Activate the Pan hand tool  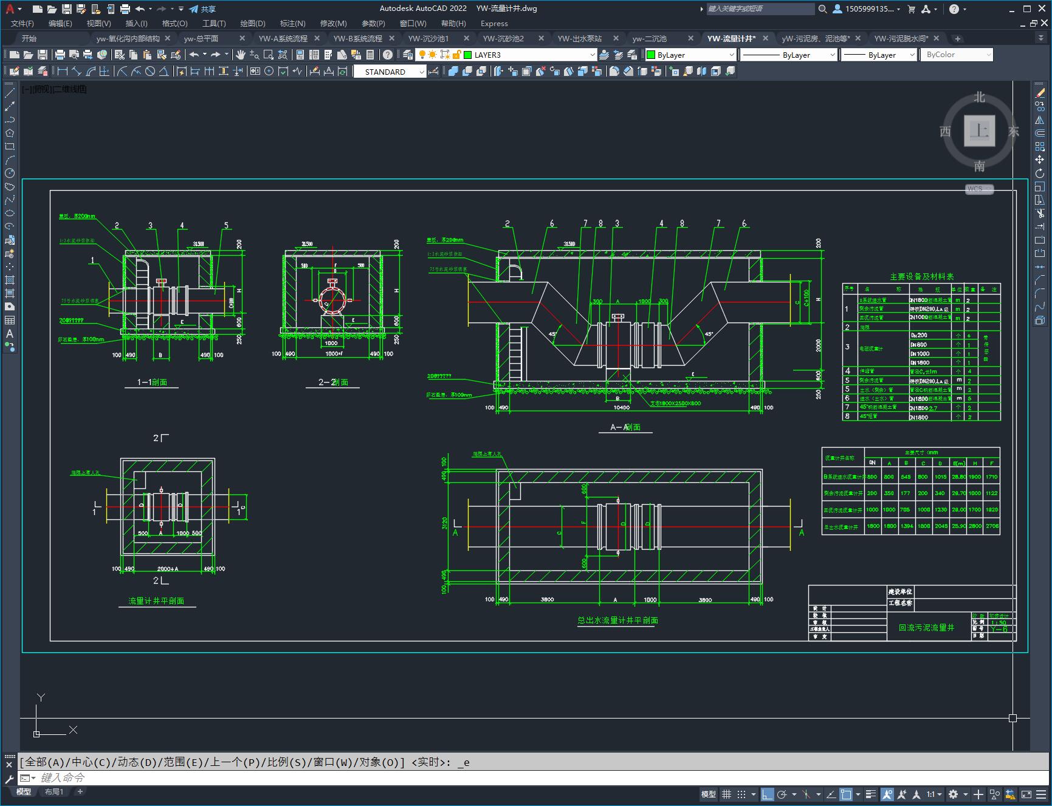click(x=241, y=55)
